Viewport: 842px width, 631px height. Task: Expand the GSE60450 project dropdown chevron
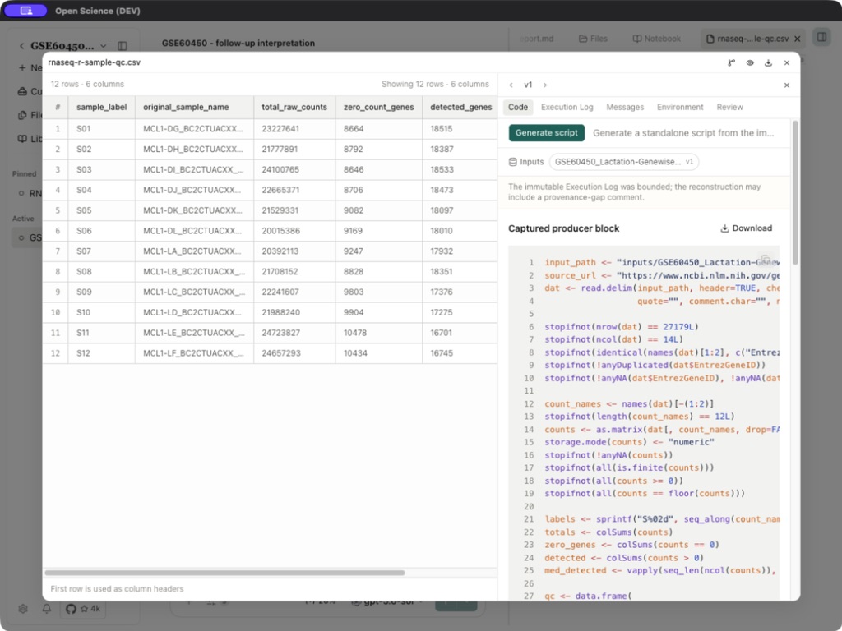click(x=103, y=46)
